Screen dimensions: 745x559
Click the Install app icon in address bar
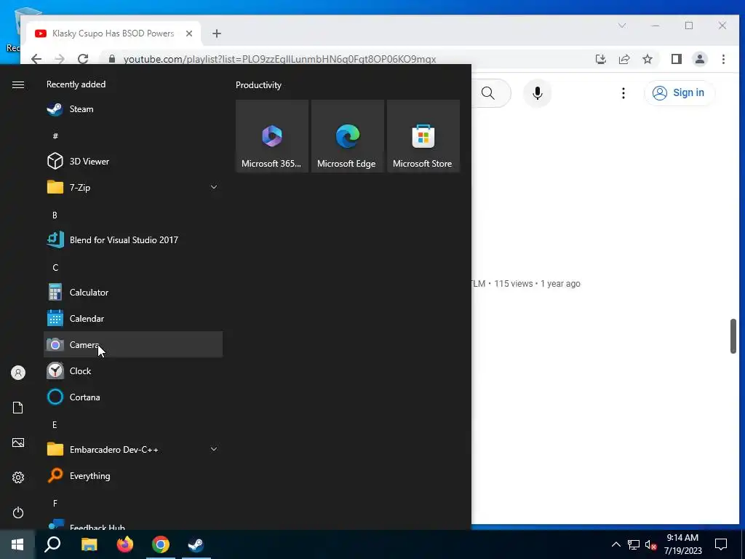(x=600, y=59)
